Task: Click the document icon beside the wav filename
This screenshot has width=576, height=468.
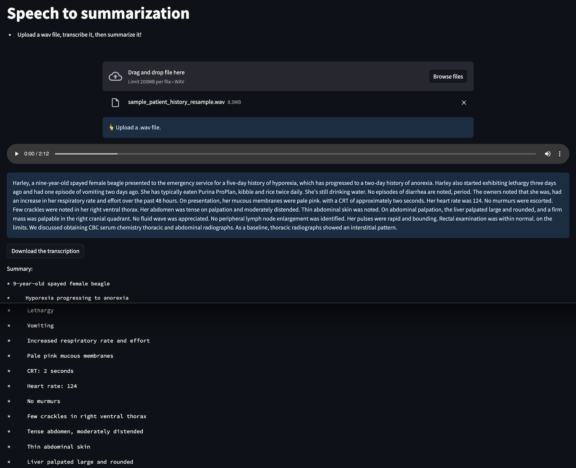Action: (x=115, y=103)
